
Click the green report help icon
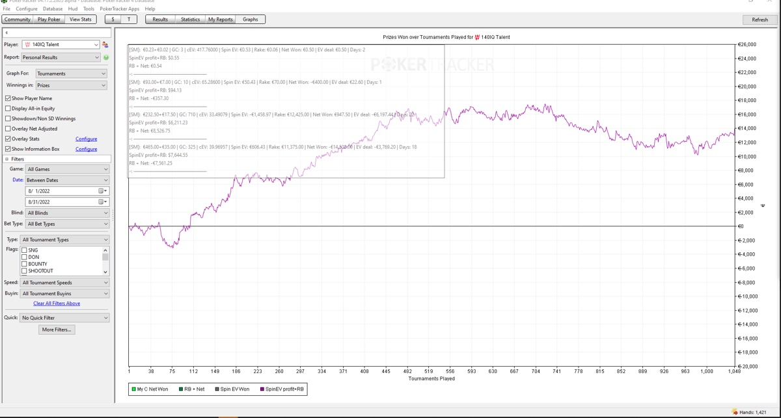106,57
